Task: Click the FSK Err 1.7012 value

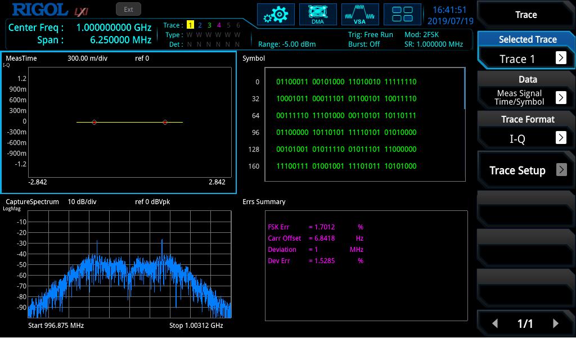Action: tap(325, 227)
